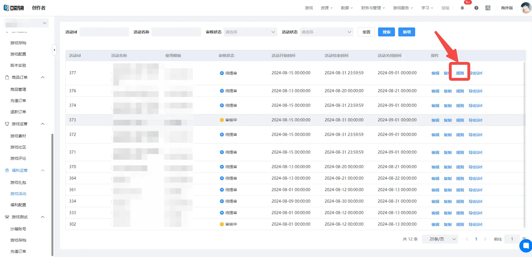
Task: Open the account avatar picture
Action: (x=526, y=8)
